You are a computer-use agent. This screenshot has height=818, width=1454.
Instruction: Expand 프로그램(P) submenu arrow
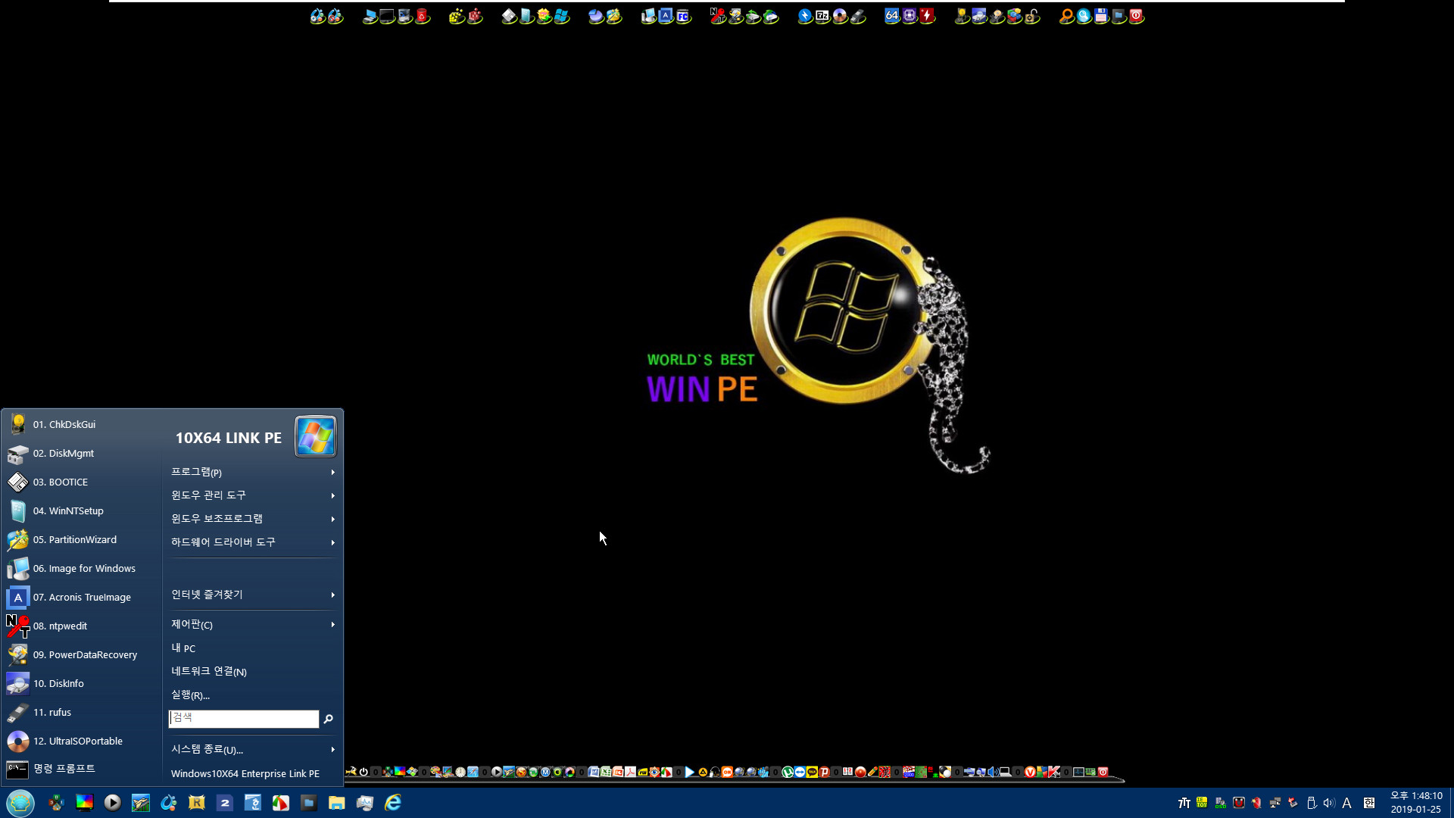[332, 471]
